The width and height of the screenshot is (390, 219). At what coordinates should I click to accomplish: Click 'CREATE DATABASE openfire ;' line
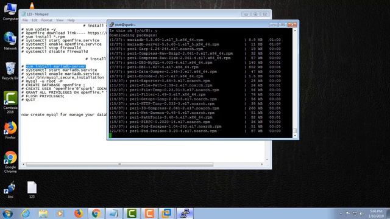(x=53, y=85)
